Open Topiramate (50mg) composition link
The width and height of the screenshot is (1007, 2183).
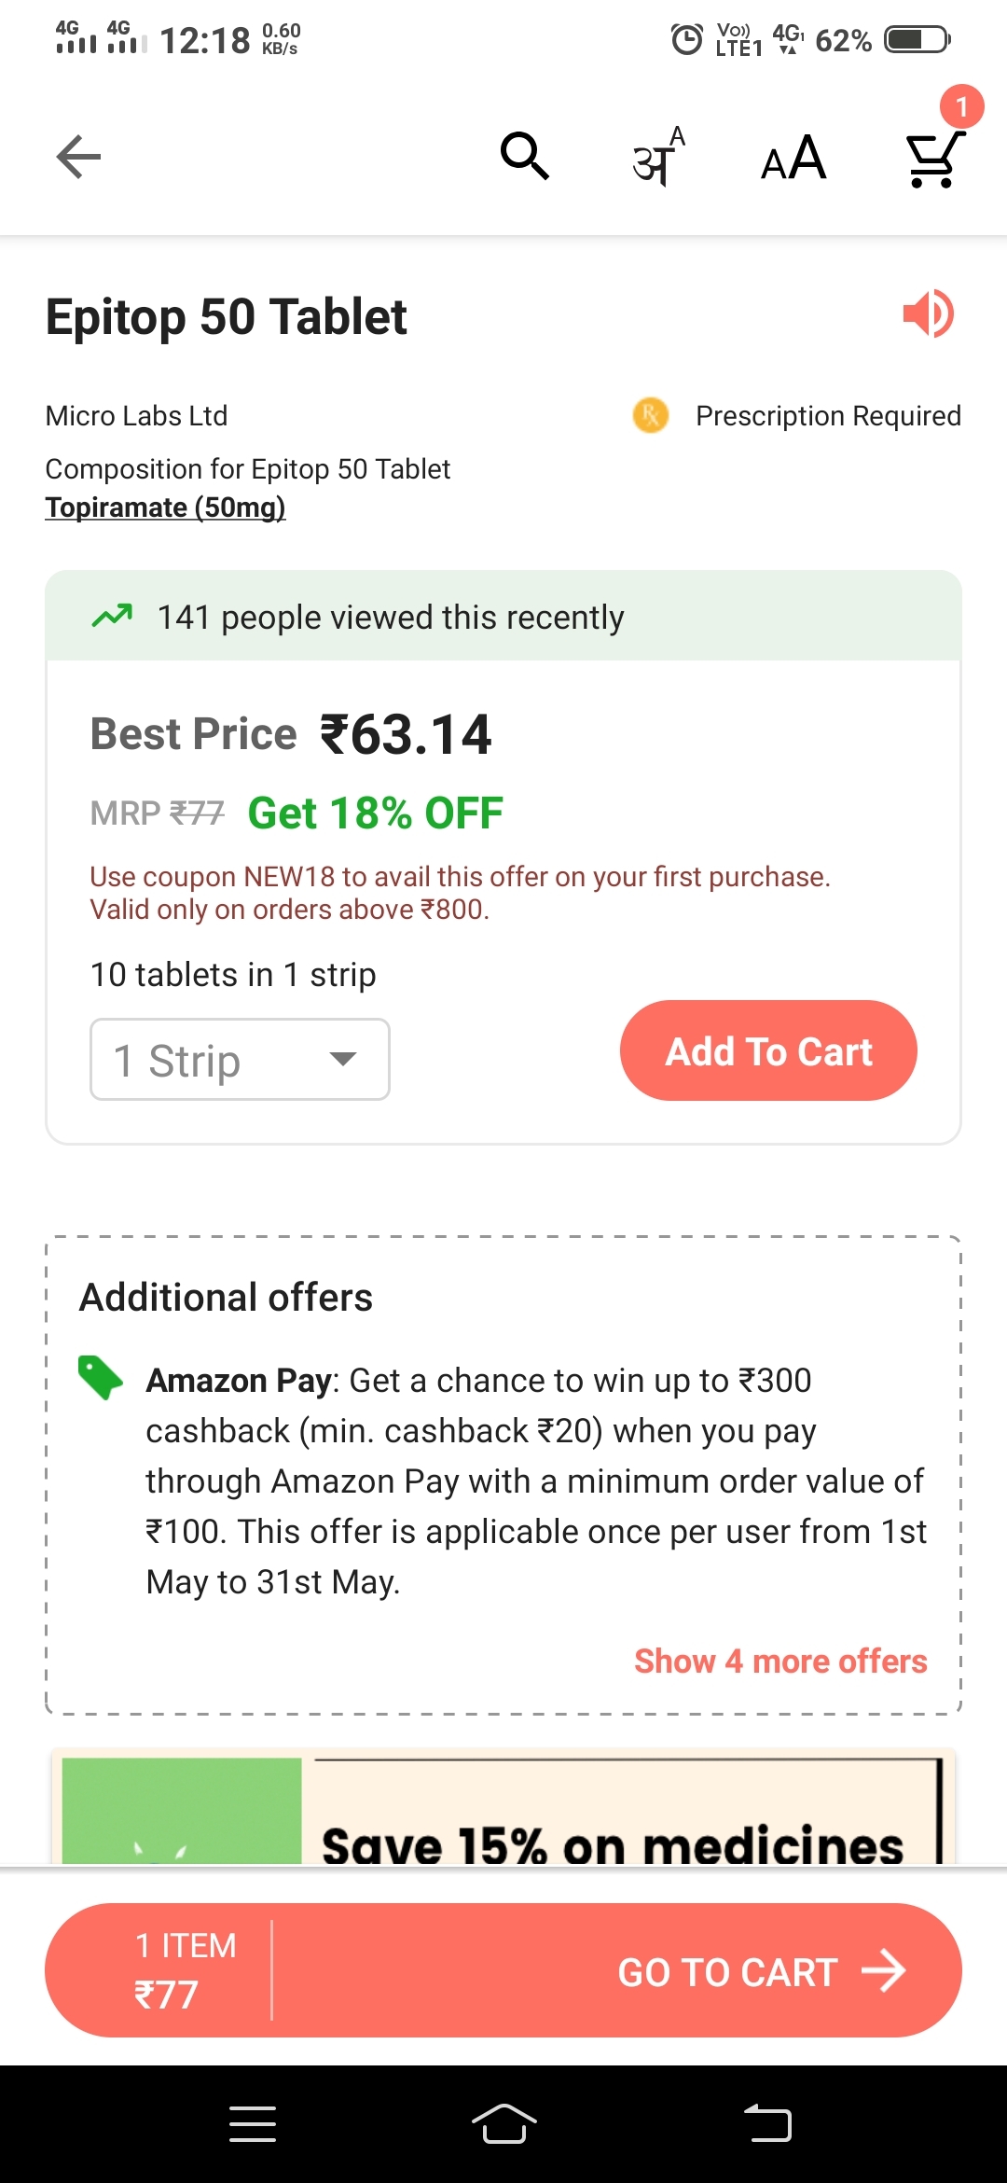pos(165,508)
